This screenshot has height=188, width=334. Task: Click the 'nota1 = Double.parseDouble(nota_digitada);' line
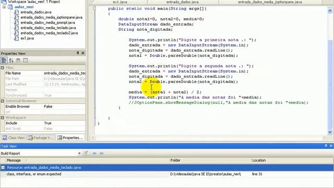[183, 56]
